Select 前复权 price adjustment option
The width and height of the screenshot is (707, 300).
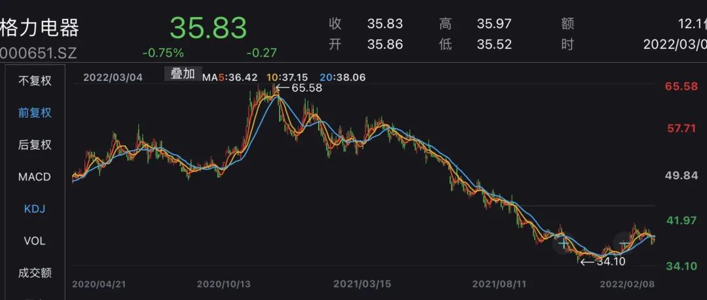click(35, 113)
